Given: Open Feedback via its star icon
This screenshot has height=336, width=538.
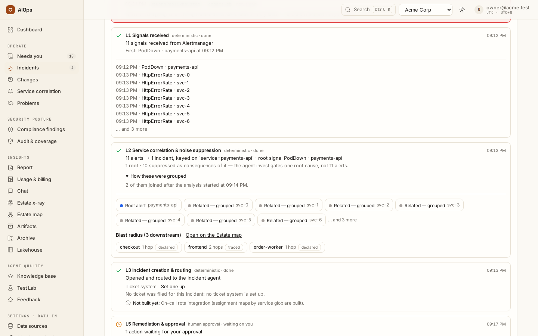Looking at the screenshot, I should coord(10,300).
